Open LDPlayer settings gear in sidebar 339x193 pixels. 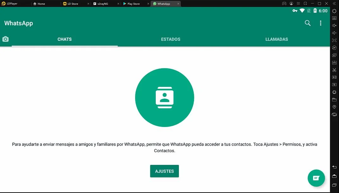[334, 11]
